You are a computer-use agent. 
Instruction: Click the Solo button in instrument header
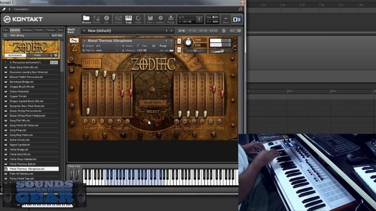point(179,41)
